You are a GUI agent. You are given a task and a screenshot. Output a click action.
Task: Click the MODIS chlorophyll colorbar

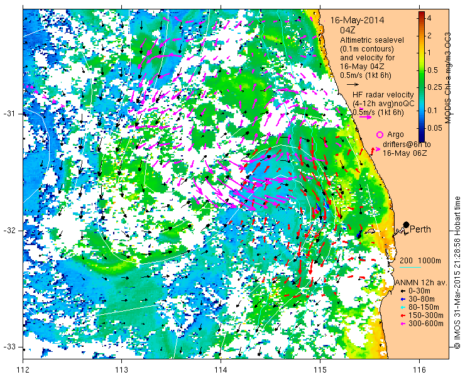(422, 77)
